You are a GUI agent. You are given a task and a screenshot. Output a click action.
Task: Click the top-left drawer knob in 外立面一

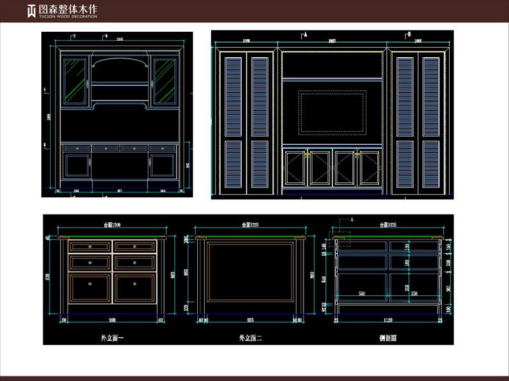(90, 246)
